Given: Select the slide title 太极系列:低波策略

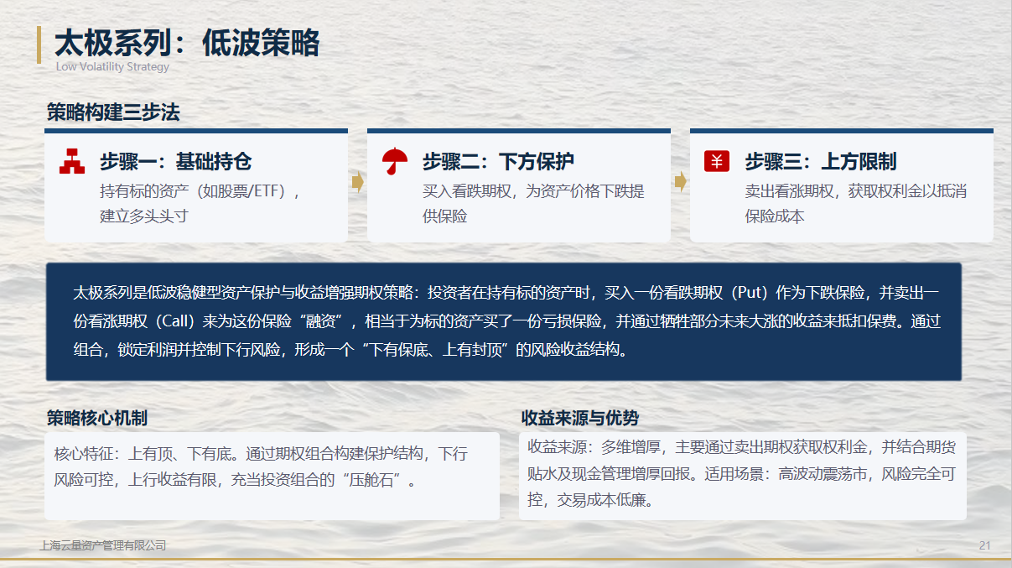Looking at the screenshot, I should (187, 43).
